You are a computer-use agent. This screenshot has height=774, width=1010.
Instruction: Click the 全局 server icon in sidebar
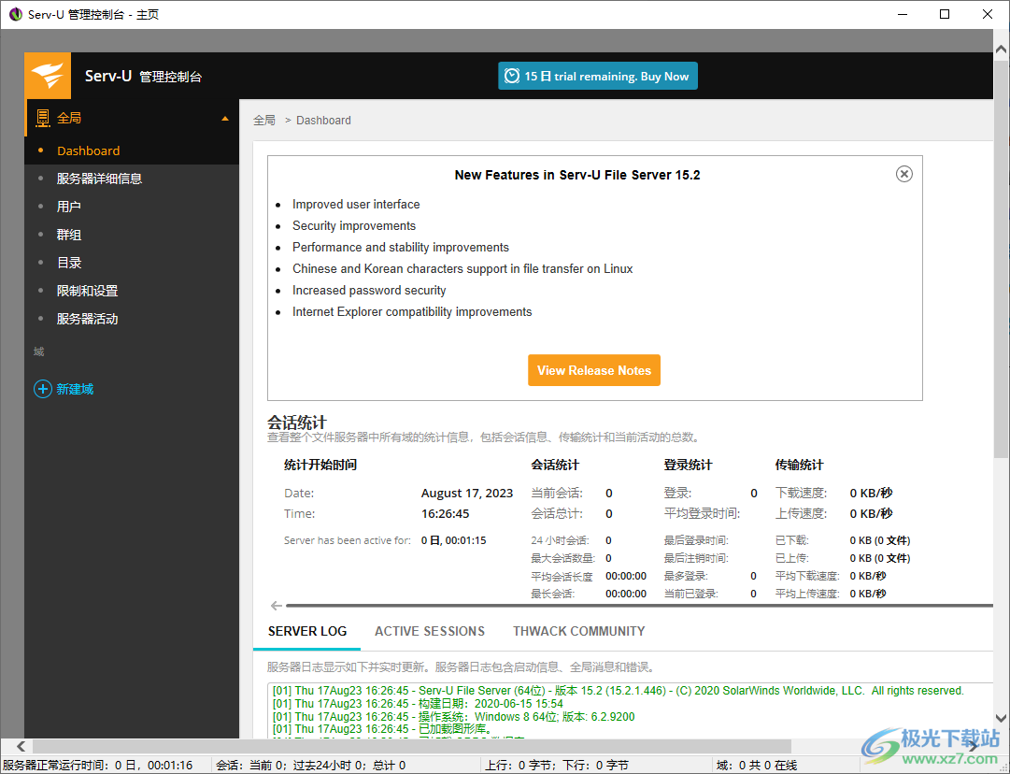(43, 118)
